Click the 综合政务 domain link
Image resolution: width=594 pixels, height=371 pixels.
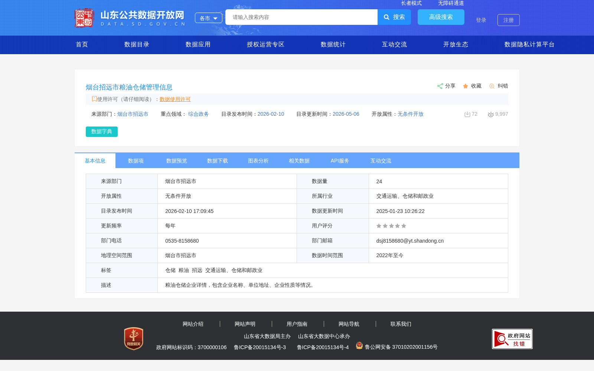click(199, 114)
